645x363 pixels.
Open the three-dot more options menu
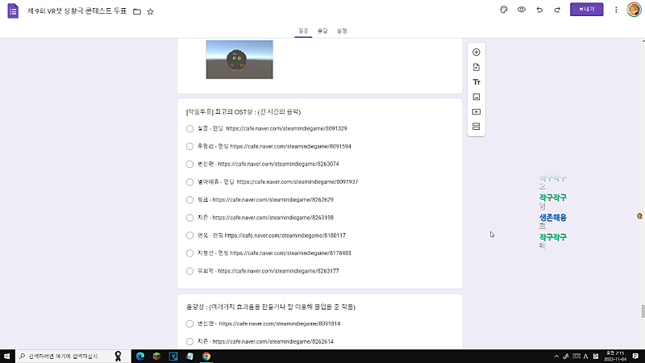(x=616, y=10)
